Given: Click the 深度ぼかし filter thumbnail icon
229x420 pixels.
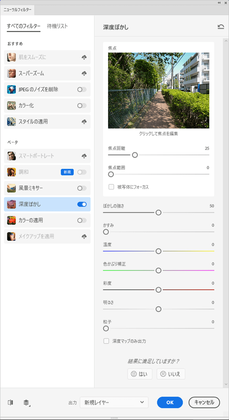Looking at the screenshot, I should (11, 204).
